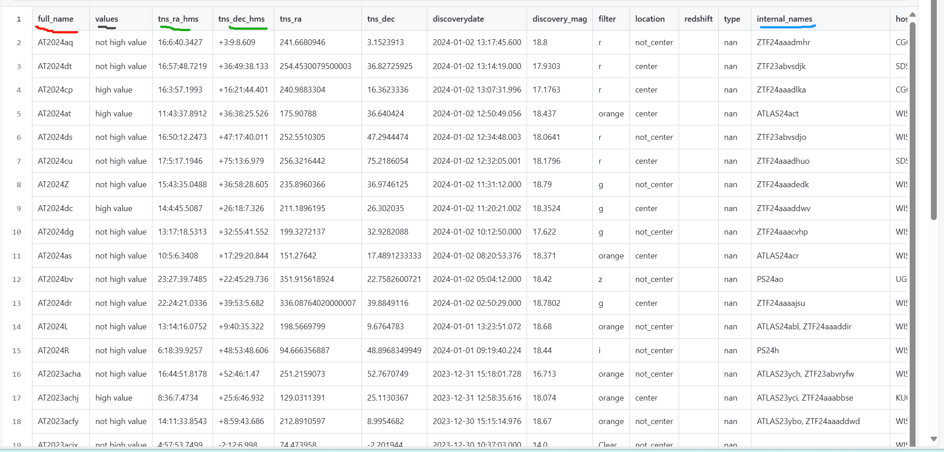944x452 pixels.
Task: Click the outer page vertical scrollbar thumb
Action: click(934, 110)
